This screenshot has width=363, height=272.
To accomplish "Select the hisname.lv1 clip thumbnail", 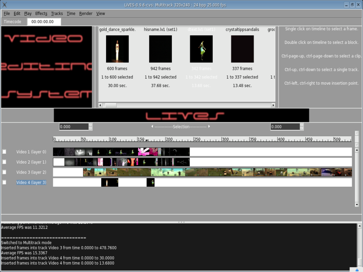I will (x=161, y=49).
